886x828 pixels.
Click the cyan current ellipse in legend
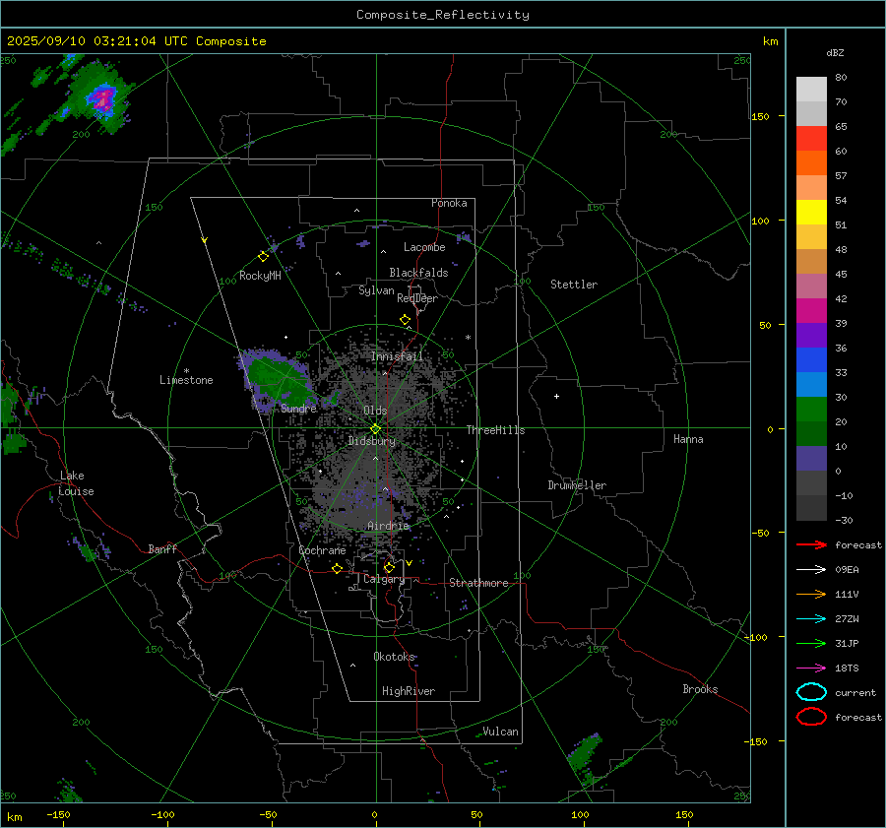[811, 692]
